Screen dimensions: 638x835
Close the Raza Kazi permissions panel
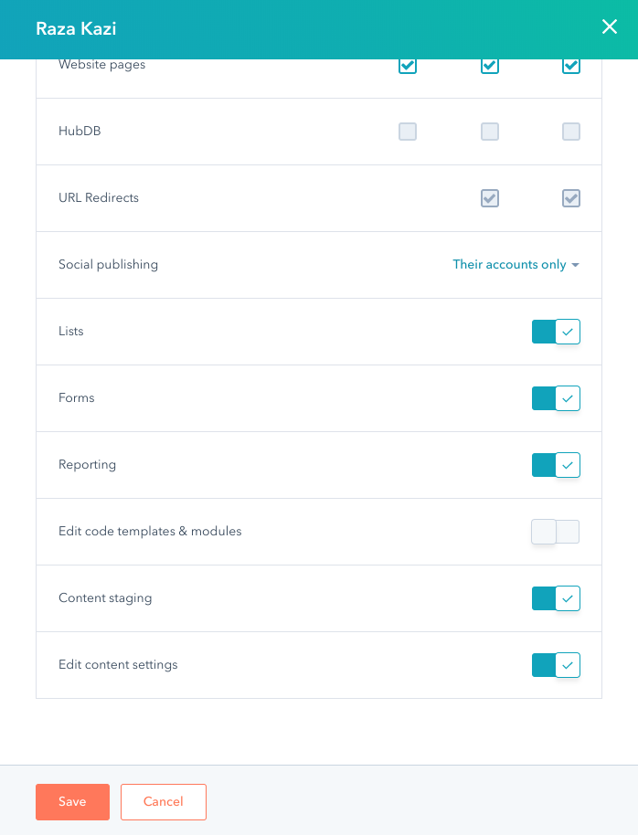pos(610,26)
